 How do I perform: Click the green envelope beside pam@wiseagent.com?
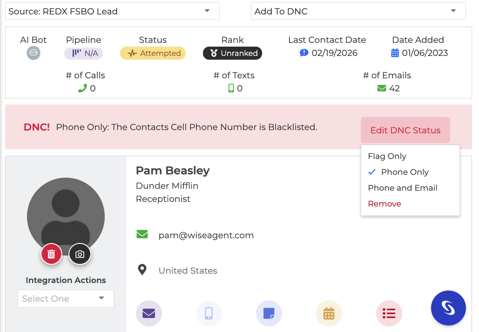(x=142, y=235)
